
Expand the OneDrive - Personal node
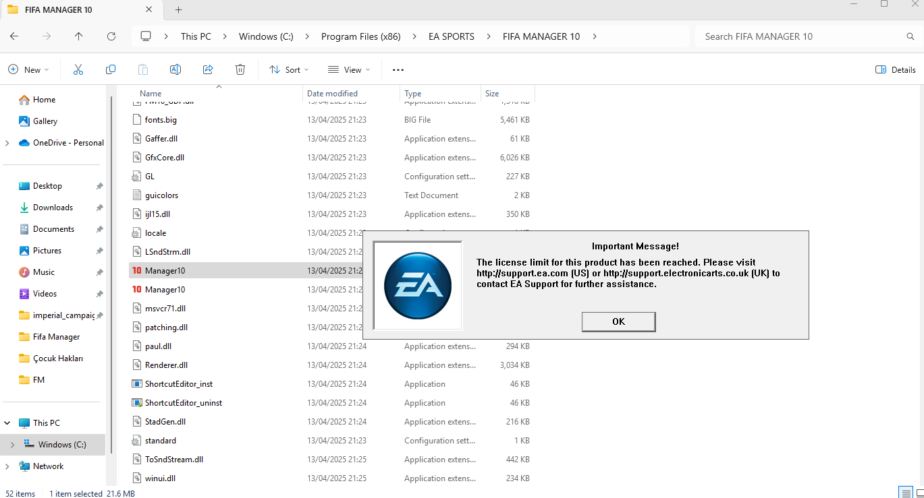tap(7, 143)
